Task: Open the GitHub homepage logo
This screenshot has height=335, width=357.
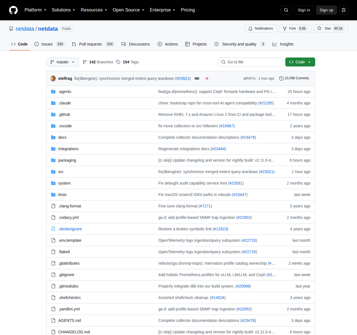Action: (13, 10)
